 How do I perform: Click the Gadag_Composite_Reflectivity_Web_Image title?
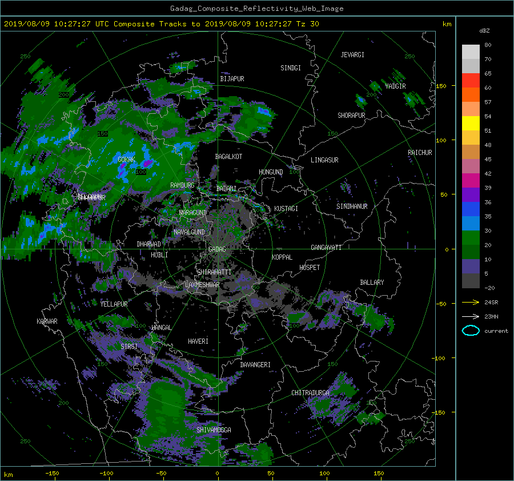[256, 9]
